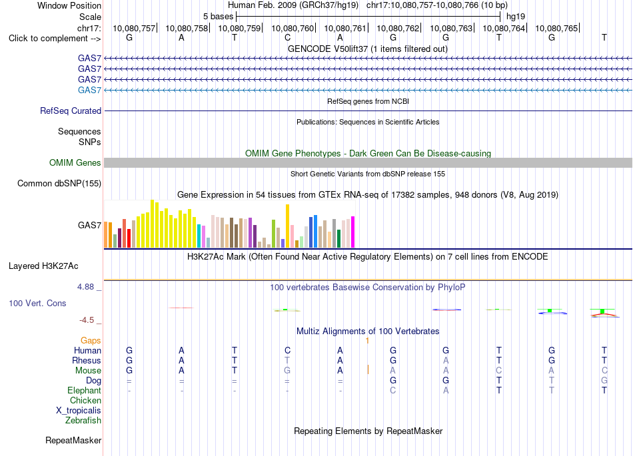The height and width of the screenshot is (456, 633).
Task: Open the light blue GAS7 transcript label
Action: click(89, 90)
